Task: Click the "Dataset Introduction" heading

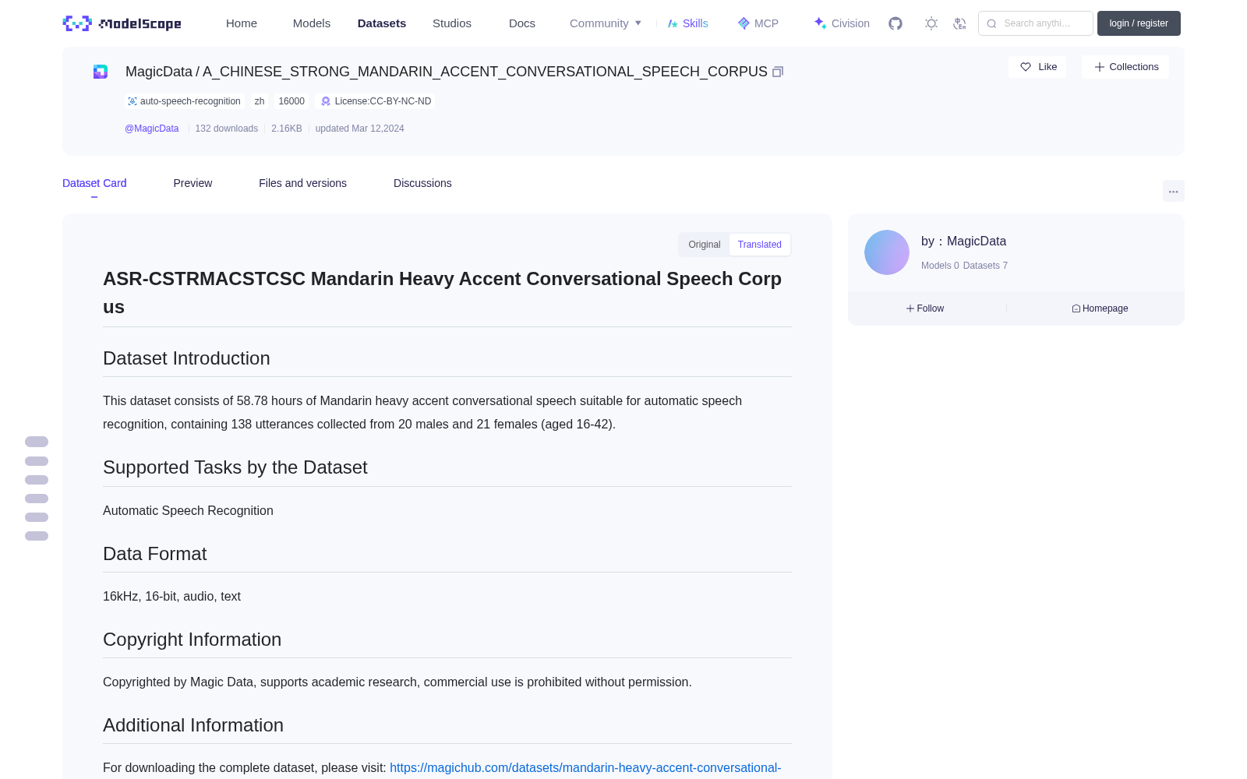Action: coord(186,358)
